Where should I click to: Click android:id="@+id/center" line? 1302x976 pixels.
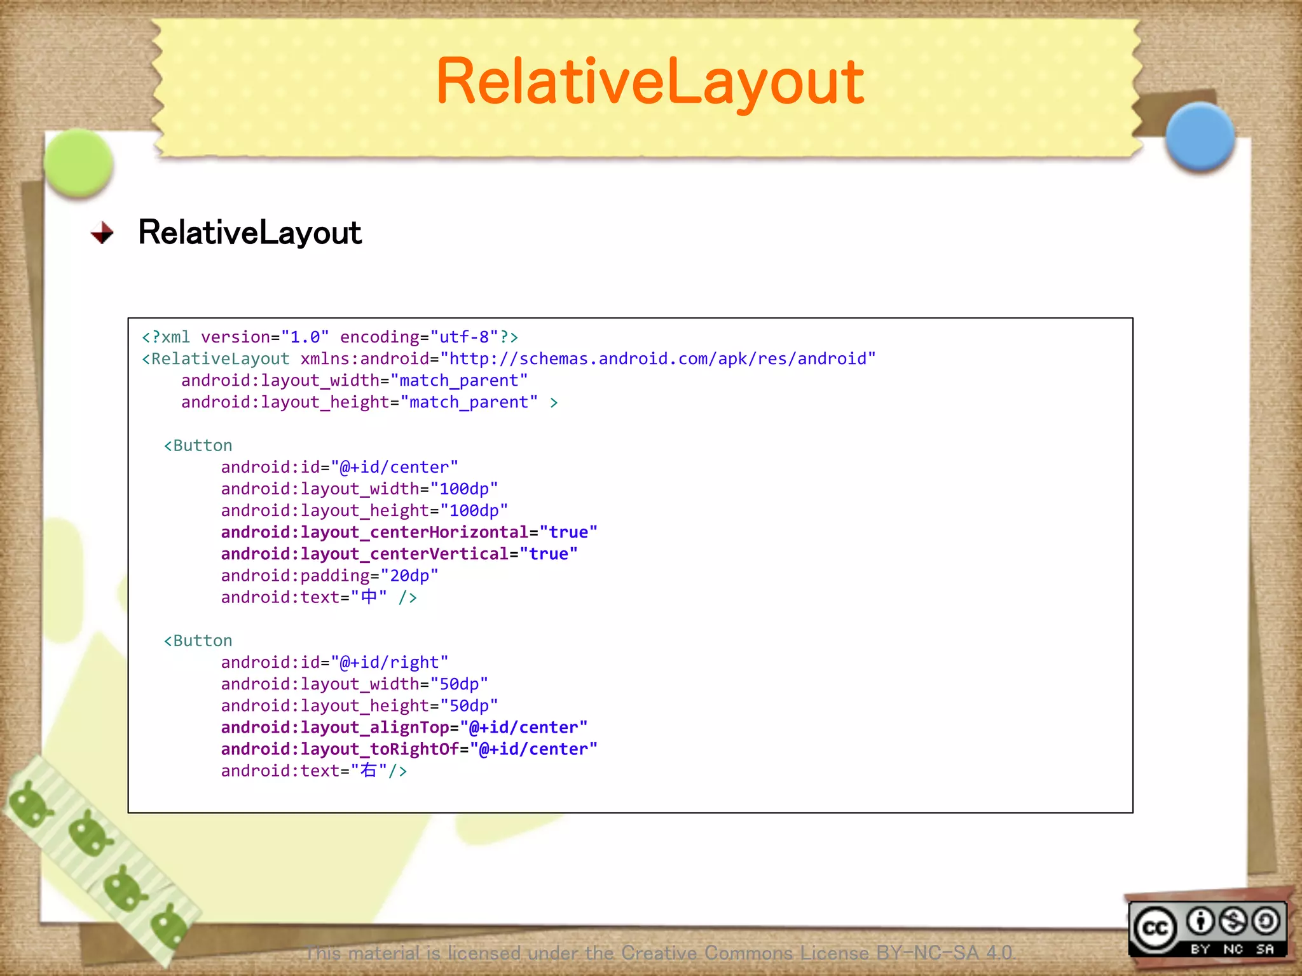[339, 467]
